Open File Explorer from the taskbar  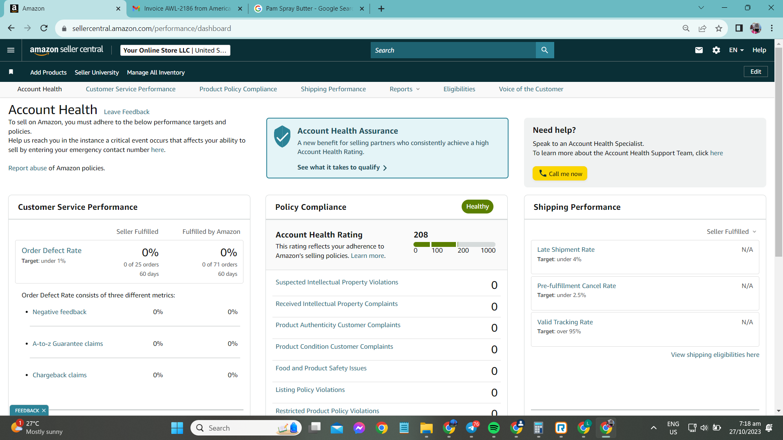pyautogui.click(x=427, y=428)
